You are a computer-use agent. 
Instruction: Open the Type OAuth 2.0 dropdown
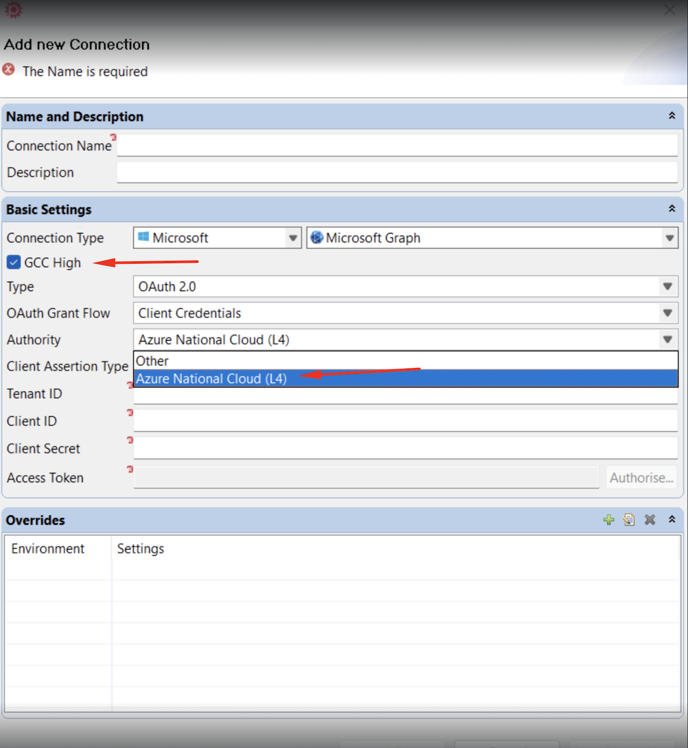pos(667,287)
